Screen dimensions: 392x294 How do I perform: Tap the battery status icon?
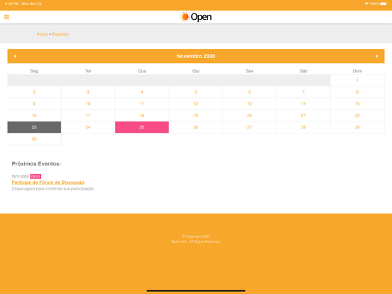tap(383, 4)
